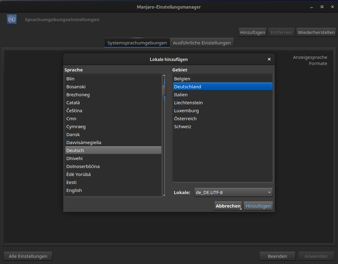Choose Brezhoneg from the language list
The width and height of the screenshot is (338, 264).
tap(113, 95)
